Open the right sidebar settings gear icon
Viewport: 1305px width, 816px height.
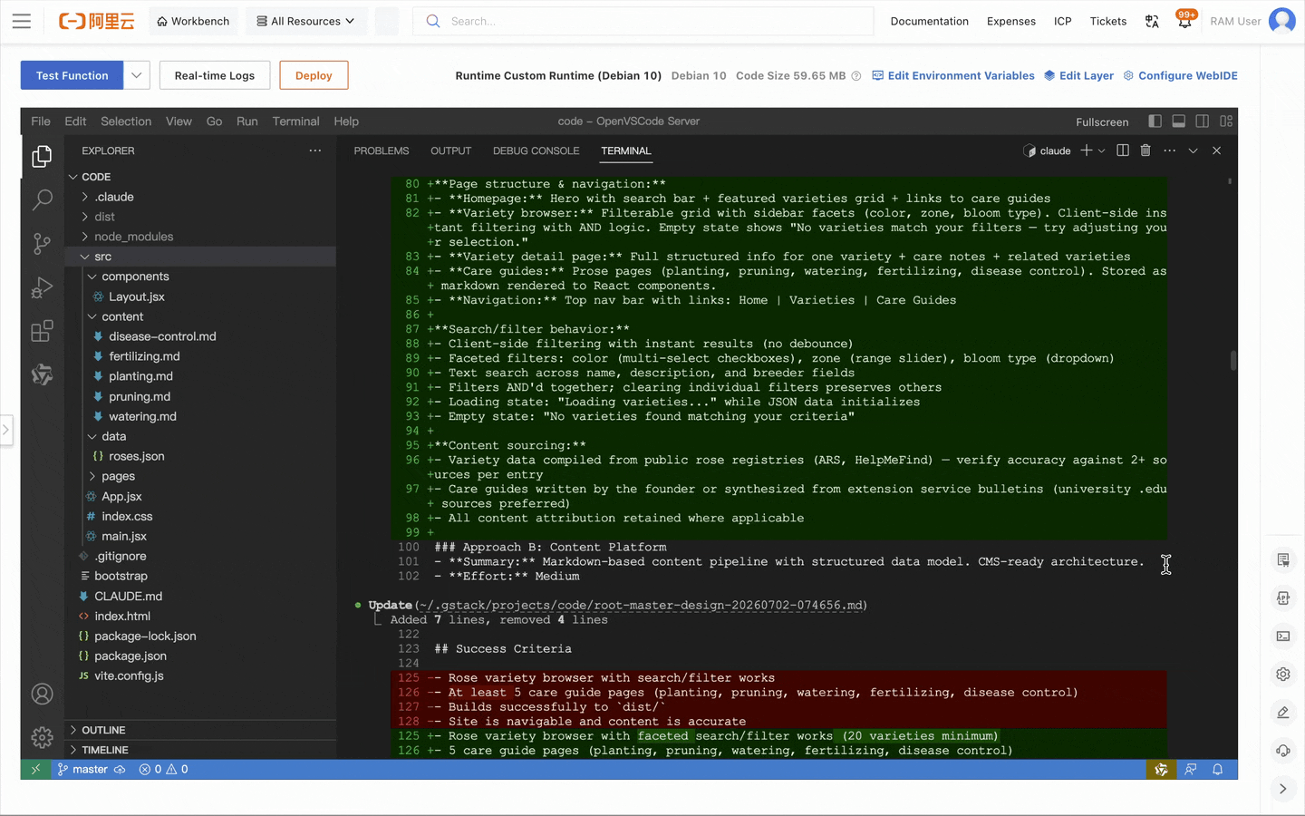(x=1283, y=674)
